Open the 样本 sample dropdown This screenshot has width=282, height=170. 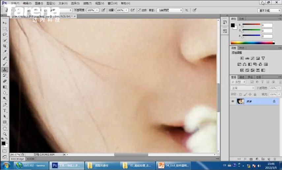170,10
